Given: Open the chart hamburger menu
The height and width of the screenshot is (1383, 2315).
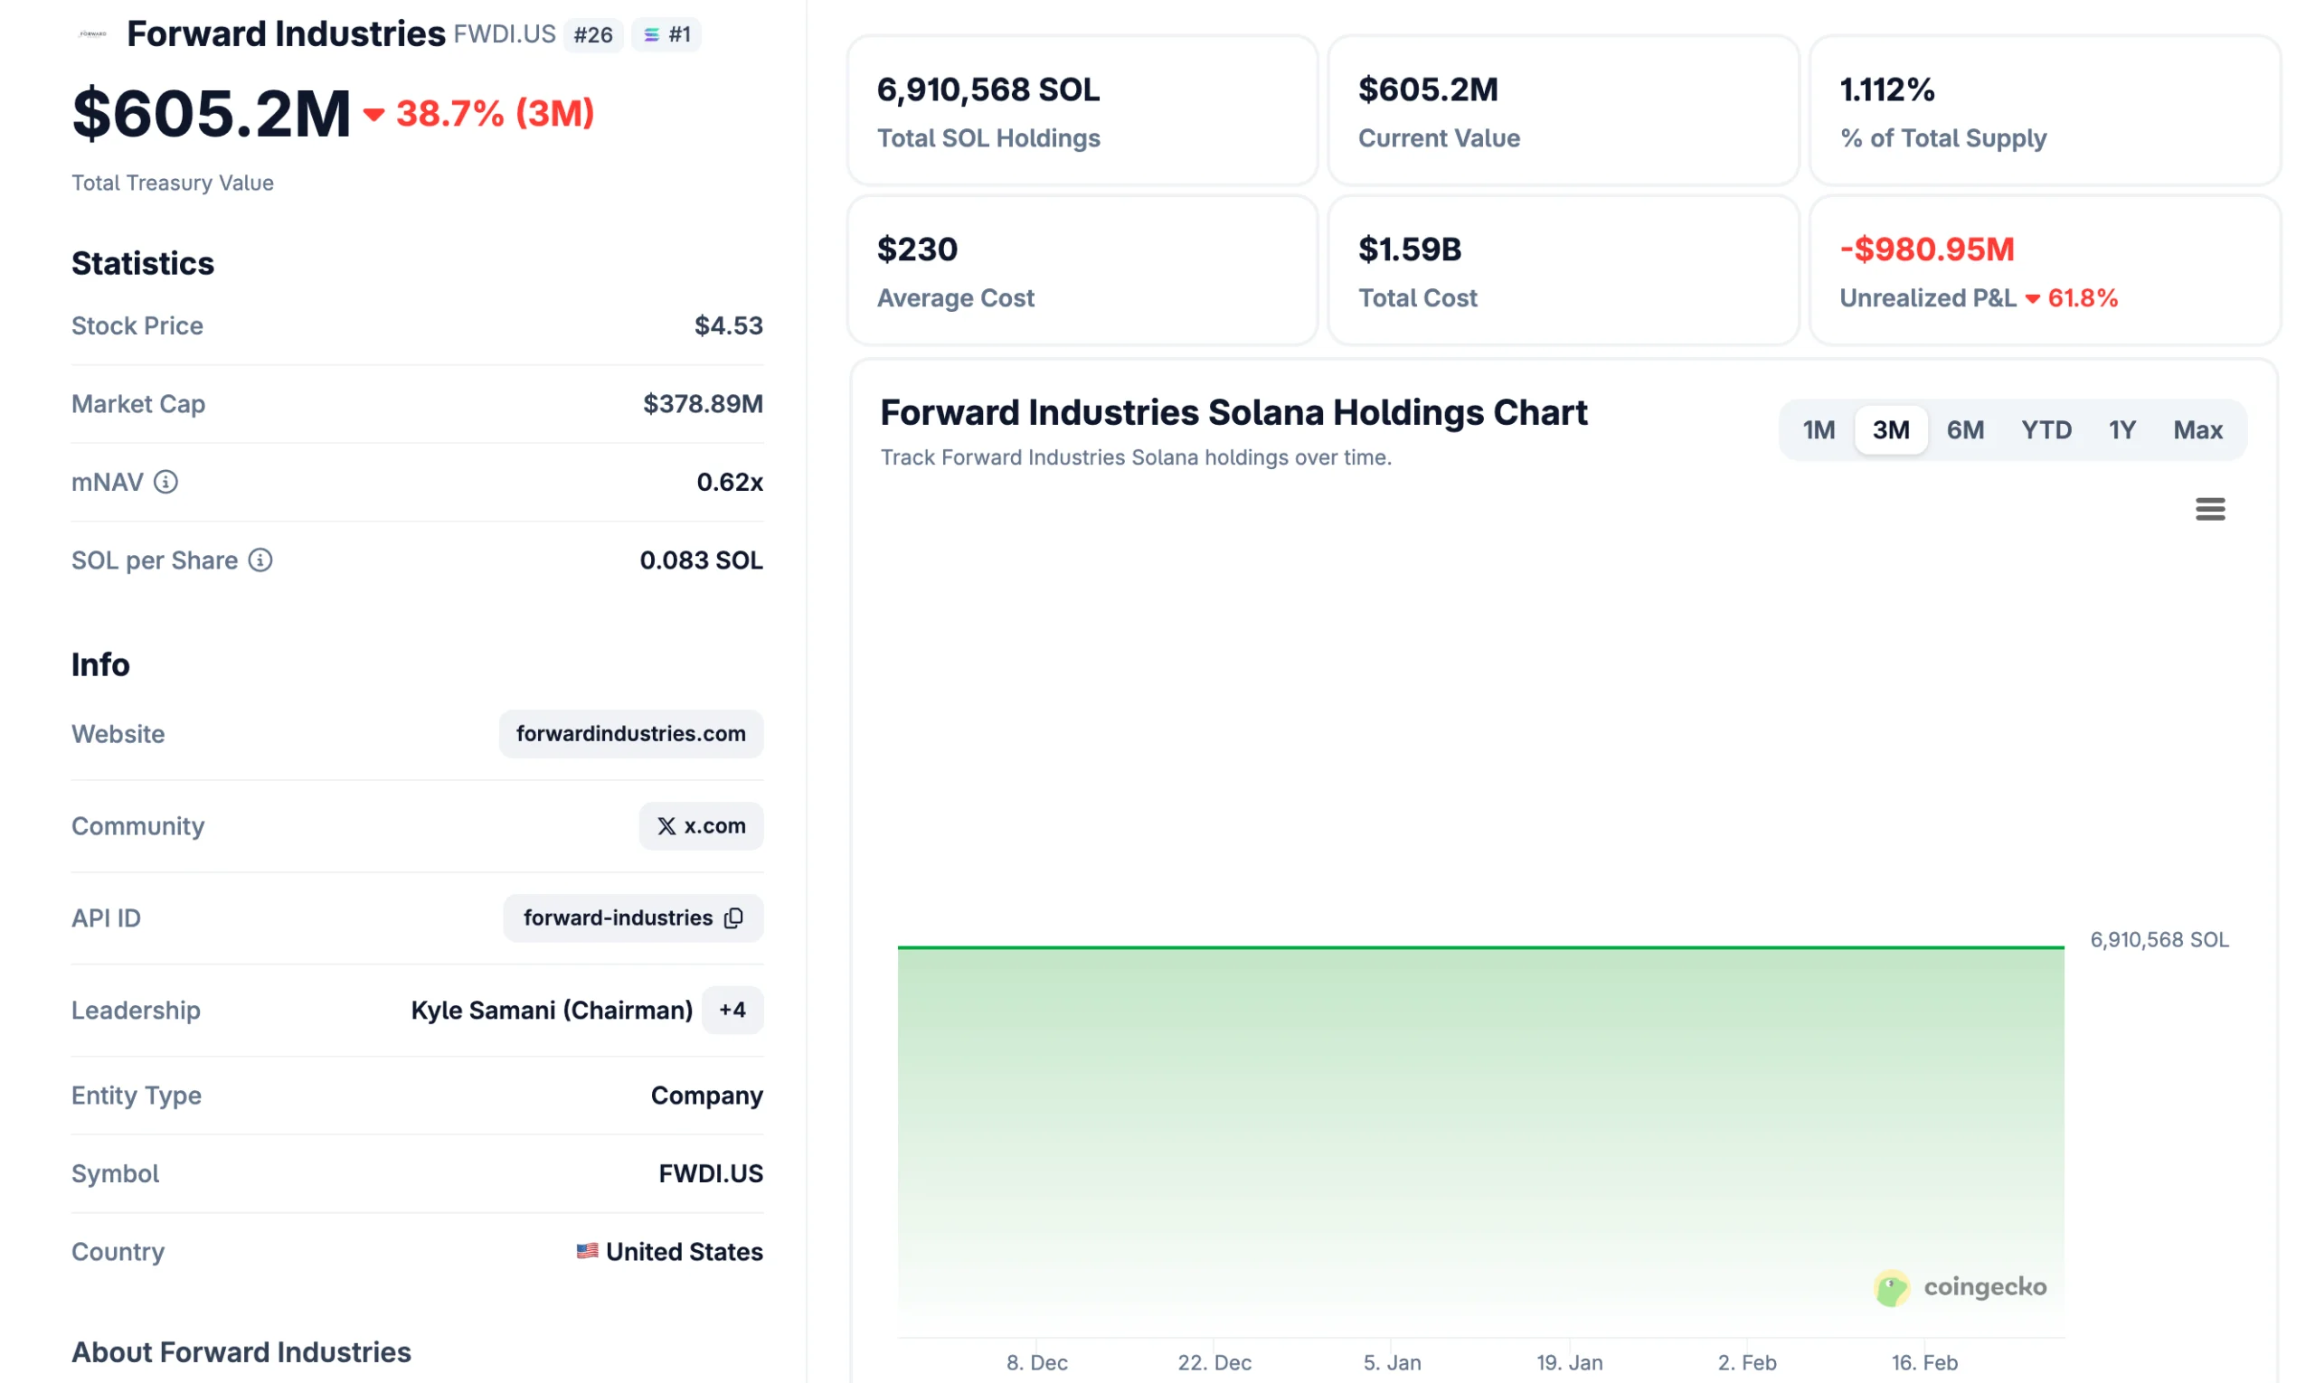Looking at the screenshot, I should (2209, 509).
